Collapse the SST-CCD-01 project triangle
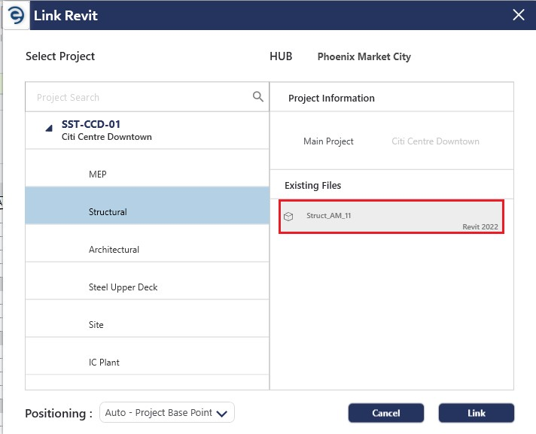Image resolution: width=536 pixels, height=434 pixels. coord(48,129)
